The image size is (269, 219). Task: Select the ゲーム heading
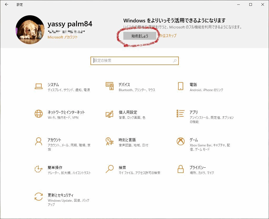click(x=194, y=140)
